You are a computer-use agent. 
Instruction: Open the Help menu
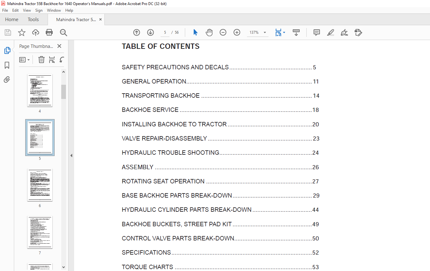point(69,10)
